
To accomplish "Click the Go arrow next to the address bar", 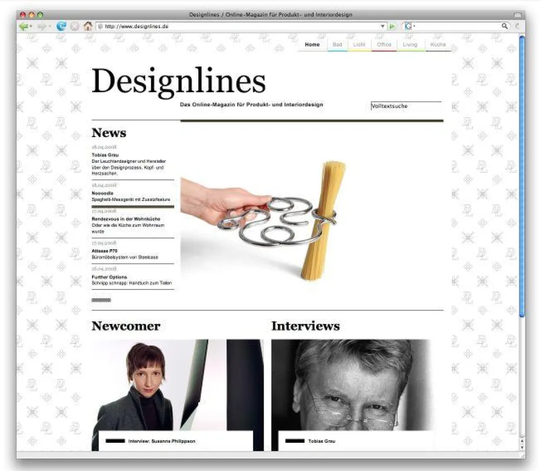I will tap(392, 26).
